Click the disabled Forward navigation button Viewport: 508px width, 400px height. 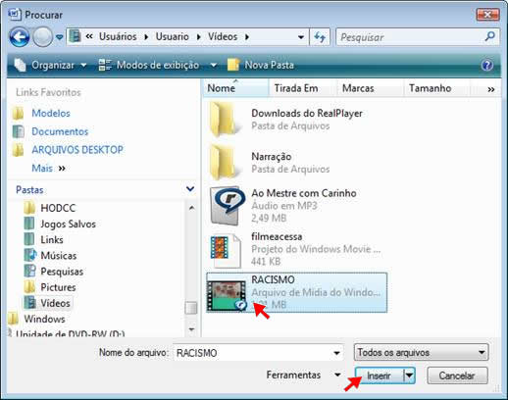tap(43, 37)
